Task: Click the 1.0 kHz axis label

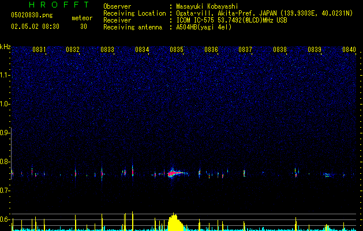Action: (5, 104)
